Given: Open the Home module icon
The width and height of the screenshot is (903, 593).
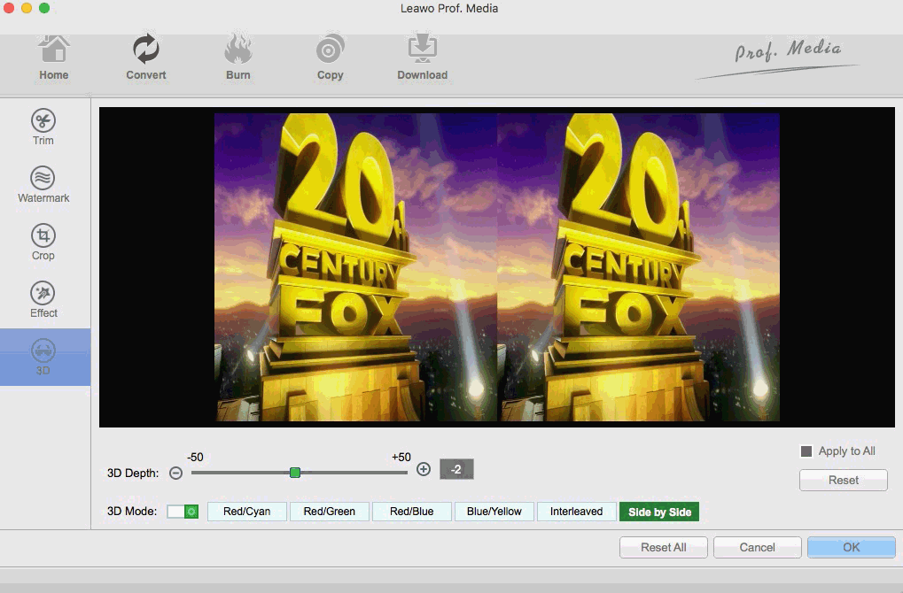Looking at the screenshot, I should [53, 50].
